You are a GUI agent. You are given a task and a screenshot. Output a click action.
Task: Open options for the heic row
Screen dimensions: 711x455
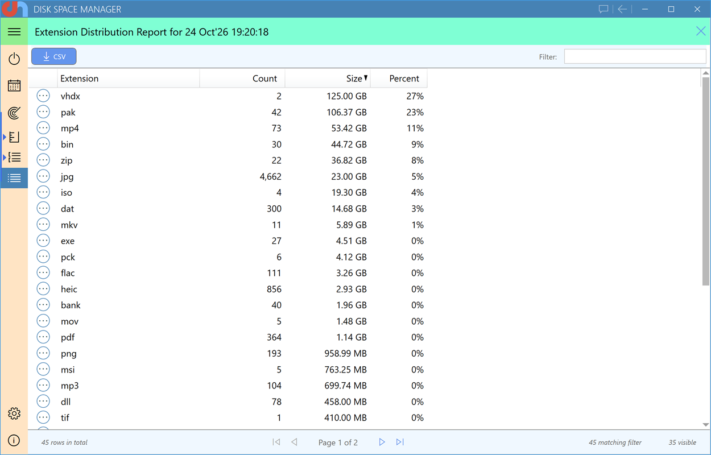(x=43, y=288)
